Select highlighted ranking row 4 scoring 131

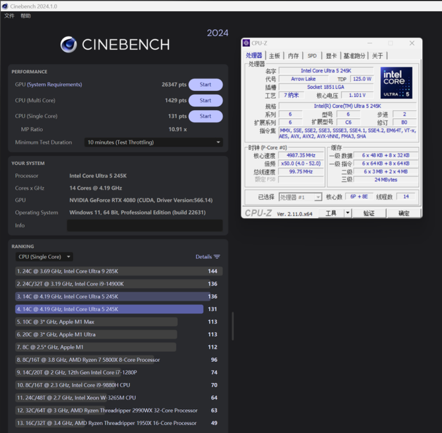(119, 309)
